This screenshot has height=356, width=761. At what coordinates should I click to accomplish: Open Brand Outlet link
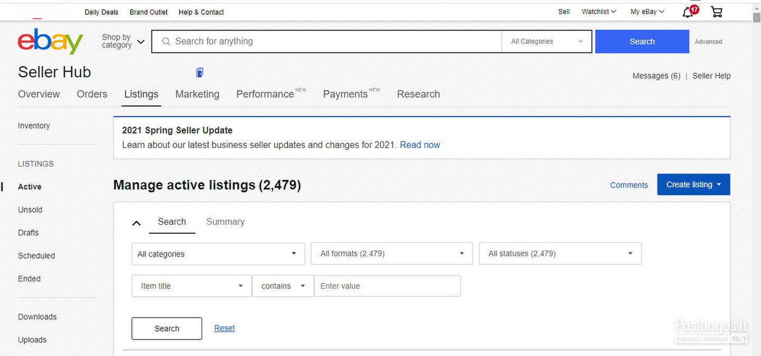149,12
